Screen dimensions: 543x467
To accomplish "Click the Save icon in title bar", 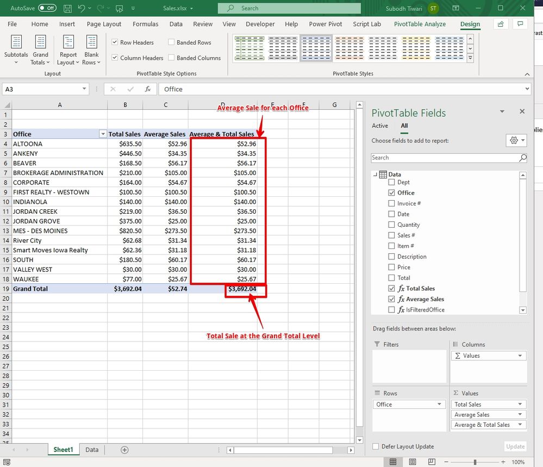I will pos(67,8).
